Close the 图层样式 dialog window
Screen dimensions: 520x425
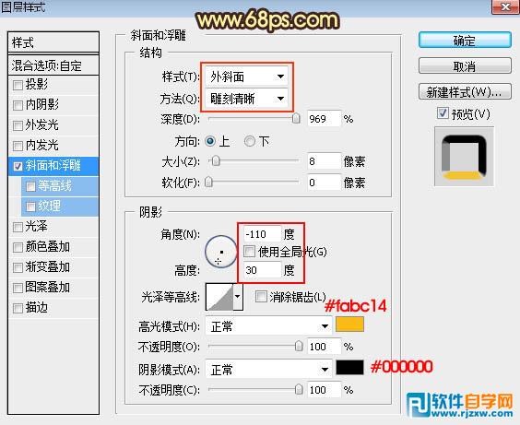505,6
